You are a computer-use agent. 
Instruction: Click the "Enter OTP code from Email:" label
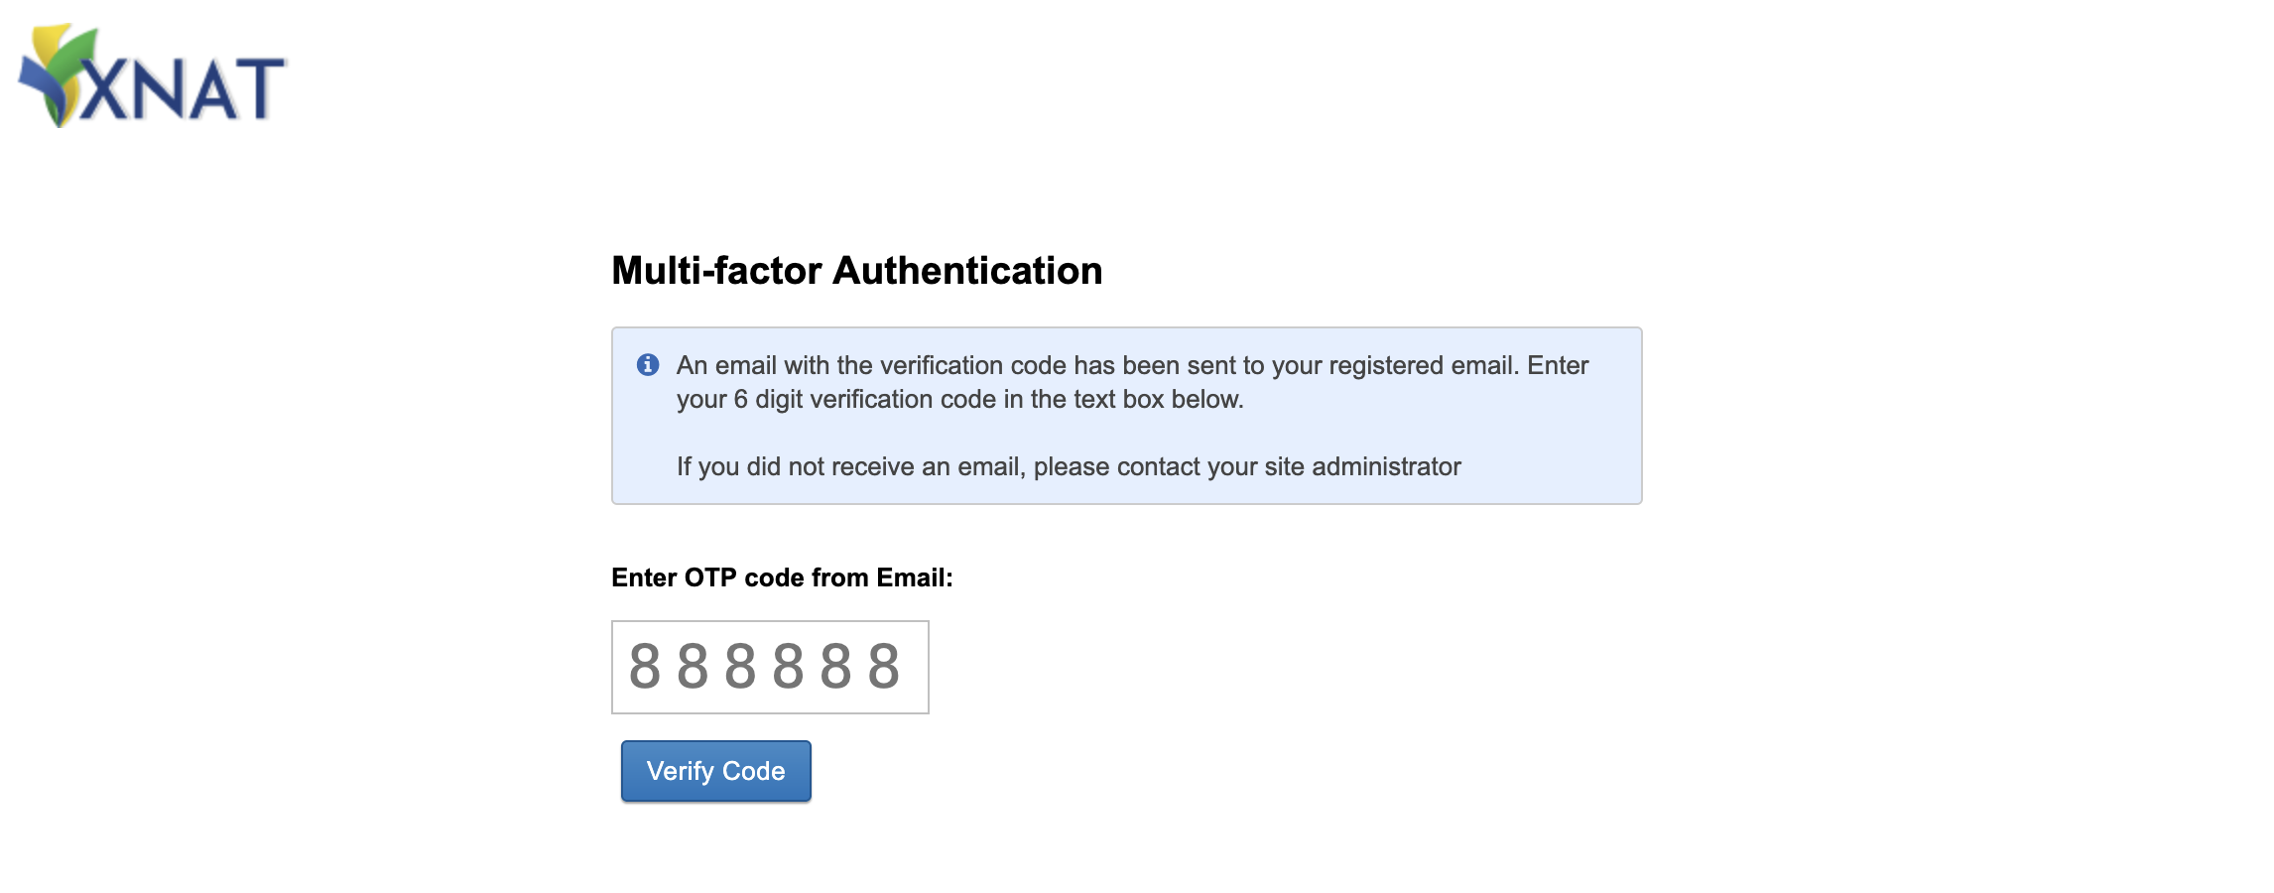click(x=782, y=577)
